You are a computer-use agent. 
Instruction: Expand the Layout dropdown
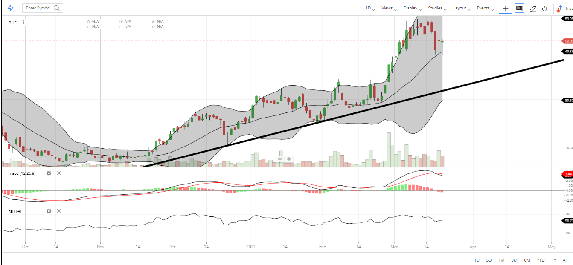pos(462,8)
